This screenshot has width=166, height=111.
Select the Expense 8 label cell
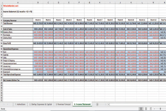tap(18, 72)
